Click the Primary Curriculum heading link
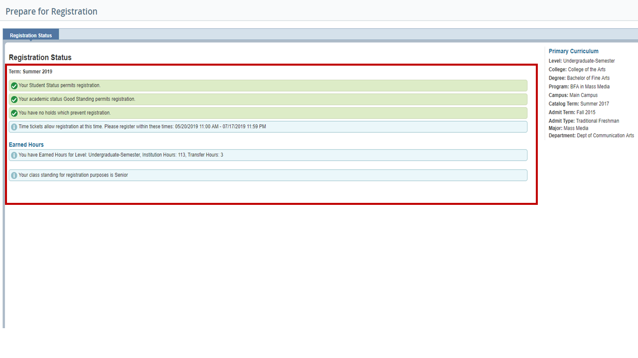 [x=573, y=51]
